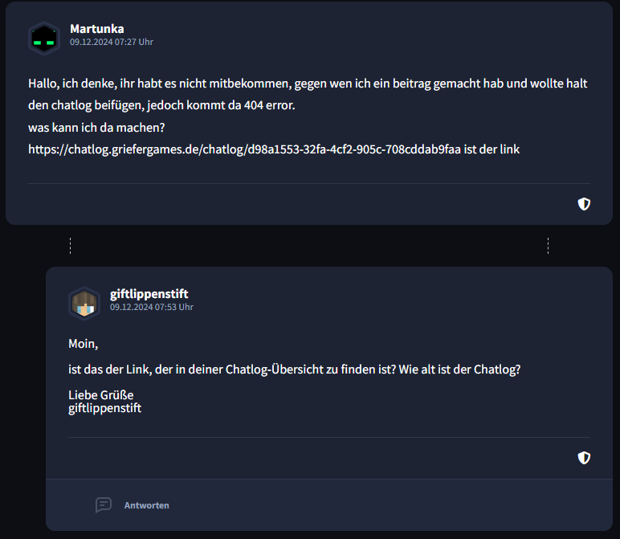This screenshot has height=539, width=620.
Task: Click giftlippenstift's brown-haired avatar
Action: [x=84, y=304]
